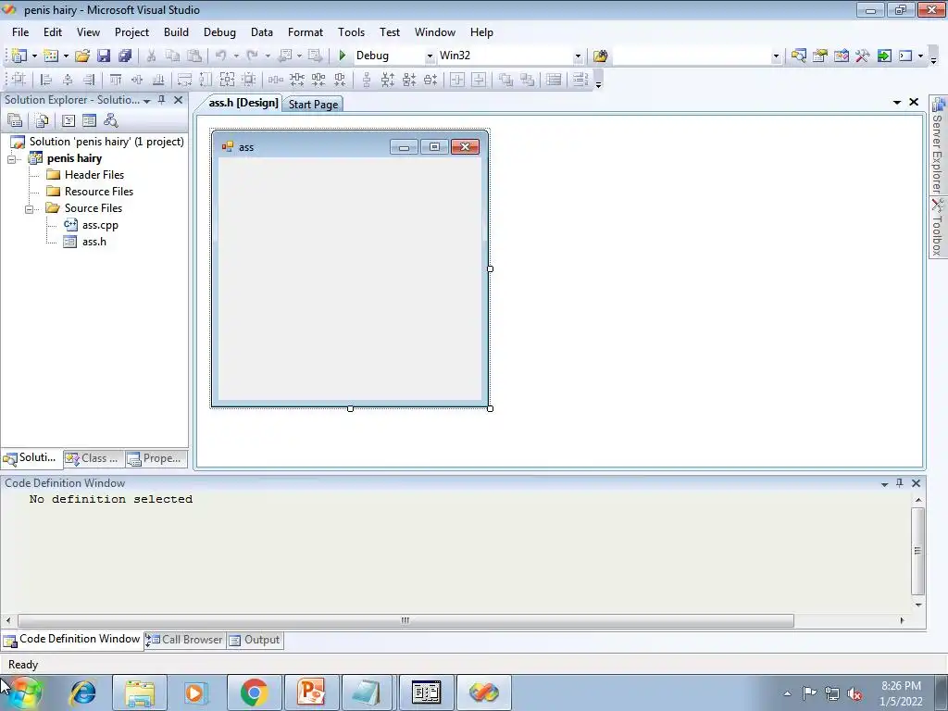Image resolution: width=948 pixels, height=711 pixels.
Task: Open the Properties Window toolbar icon
Action: (x=820, y=56)
